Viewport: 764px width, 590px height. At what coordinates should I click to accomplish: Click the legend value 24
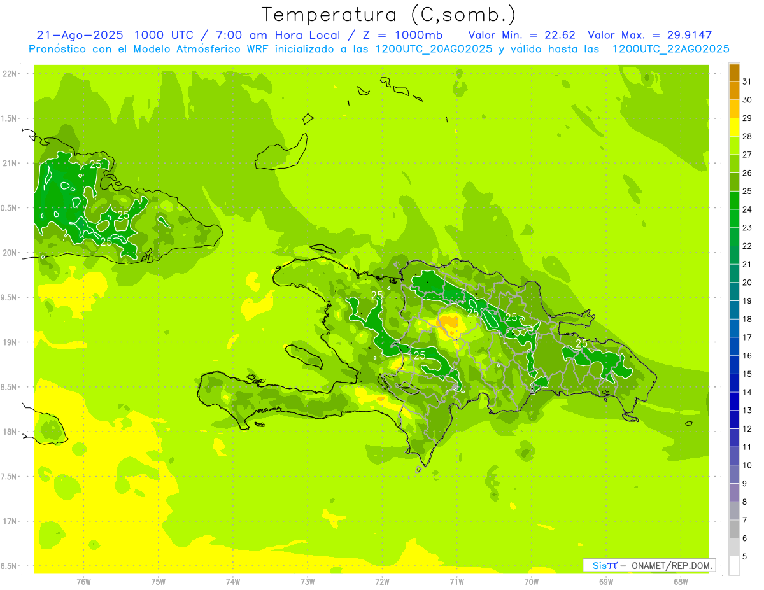(747, 209)
